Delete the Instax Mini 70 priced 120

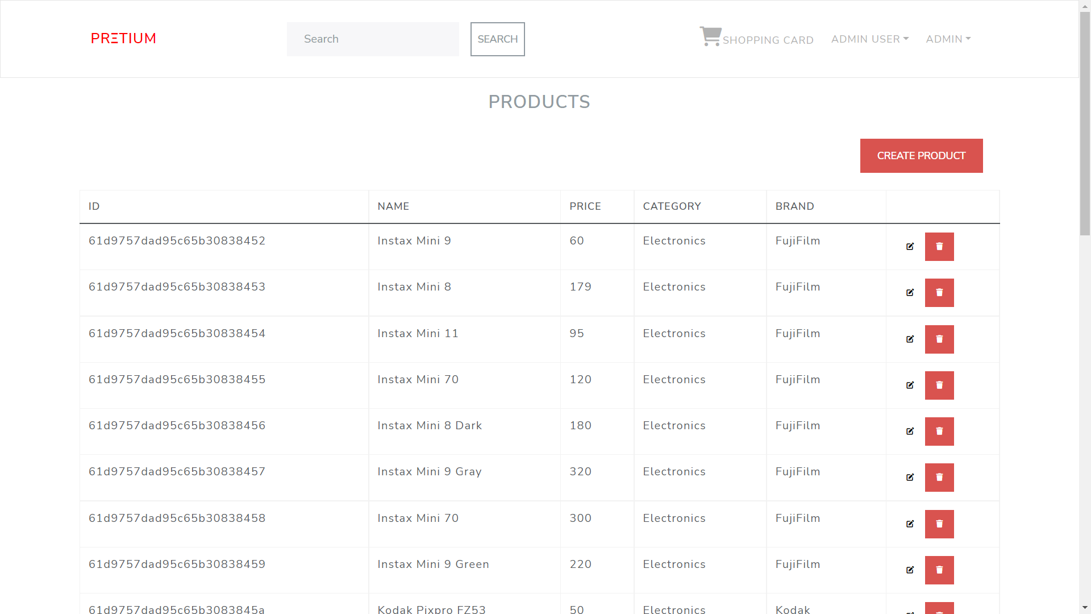(x=939, y=385)
